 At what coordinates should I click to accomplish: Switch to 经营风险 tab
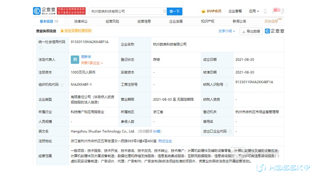[x=112, y=22]
